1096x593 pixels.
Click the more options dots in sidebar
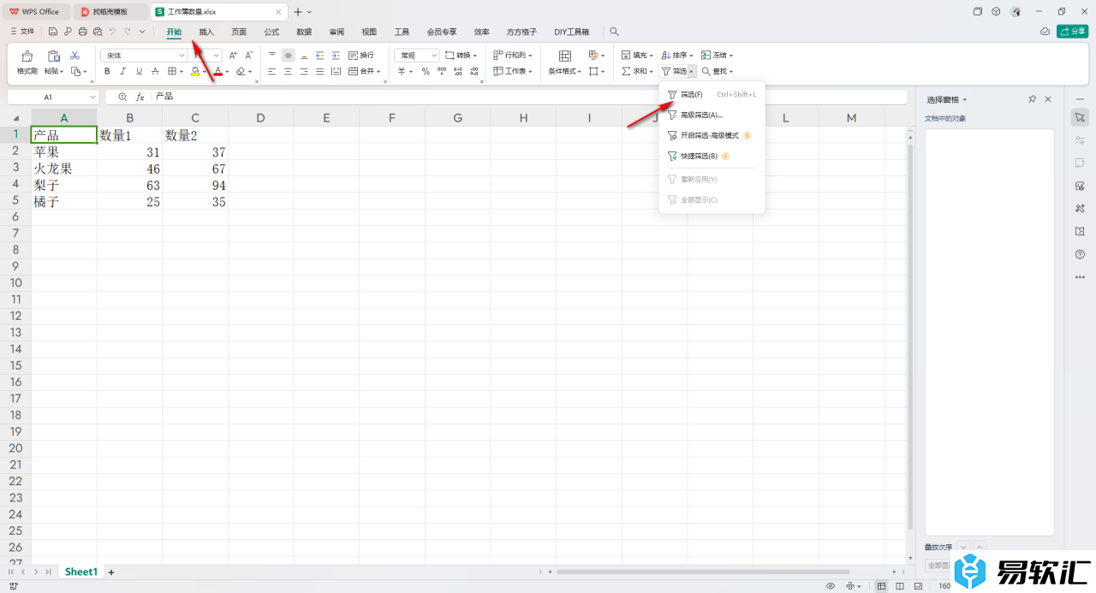(x=1080, y=276)
